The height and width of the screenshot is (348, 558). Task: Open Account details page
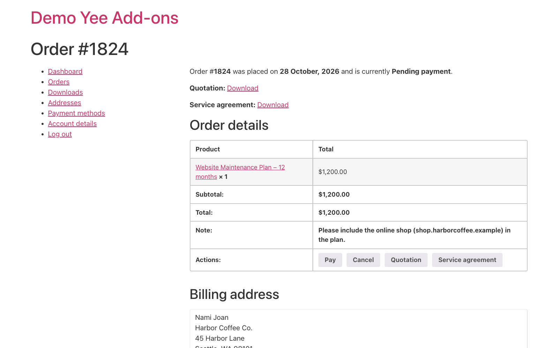click(x=72, y=124)
